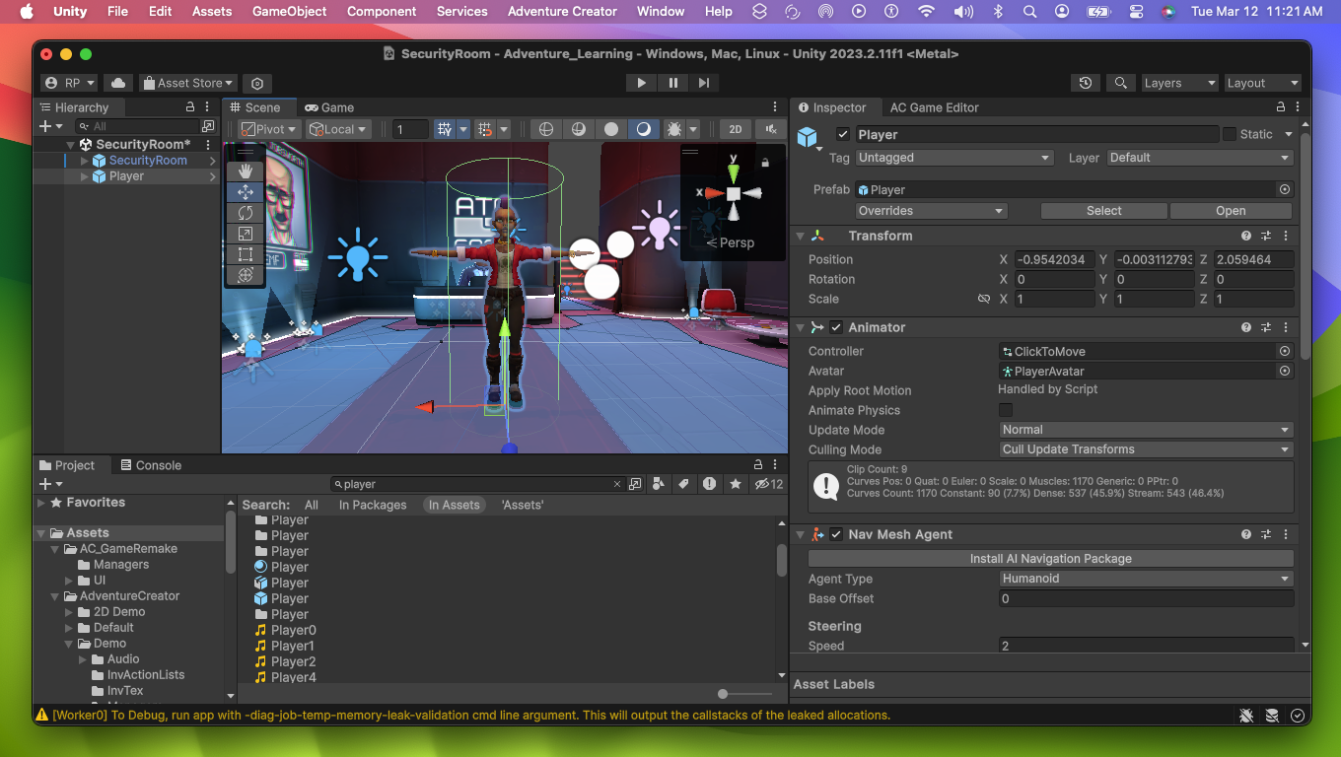Open the Update Mode dropdown

point(1146,430)
